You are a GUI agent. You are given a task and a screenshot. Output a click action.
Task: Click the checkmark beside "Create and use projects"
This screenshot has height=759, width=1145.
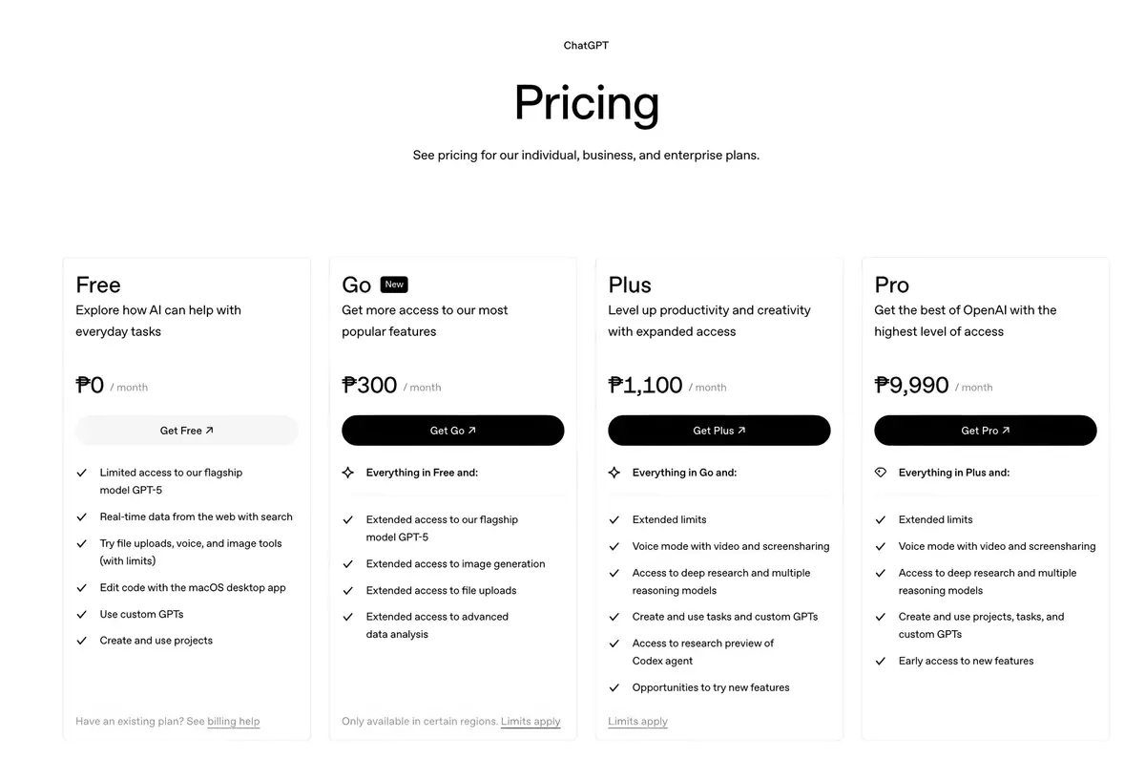click(81, 641)
